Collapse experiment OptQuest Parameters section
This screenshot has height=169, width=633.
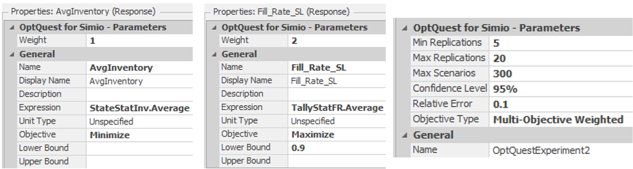(404, 28)
